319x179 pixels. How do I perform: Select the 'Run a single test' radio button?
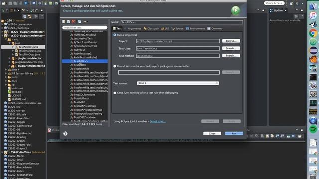point(115,35)
